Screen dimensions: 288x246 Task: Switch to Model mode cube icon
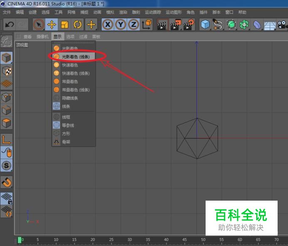(6, 58)
